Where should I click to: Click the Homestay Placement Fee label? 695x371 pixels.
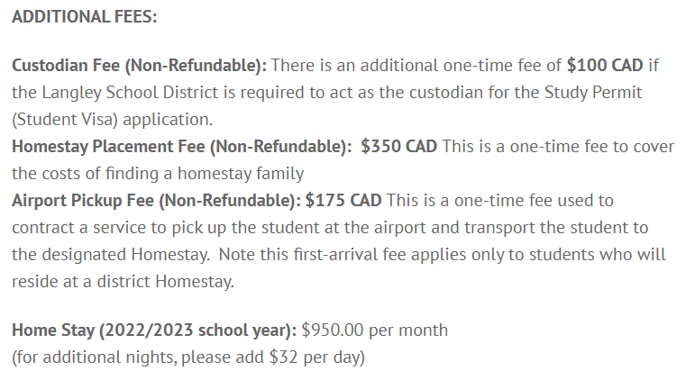182,147
